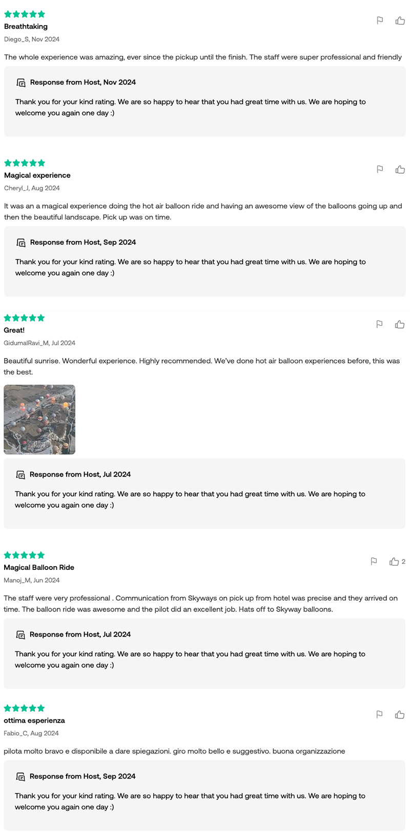Viewport: 410px width, 835px height.
Task: Open the balloon photo in GidumalRavi_M's review
Action: [39, 420]
